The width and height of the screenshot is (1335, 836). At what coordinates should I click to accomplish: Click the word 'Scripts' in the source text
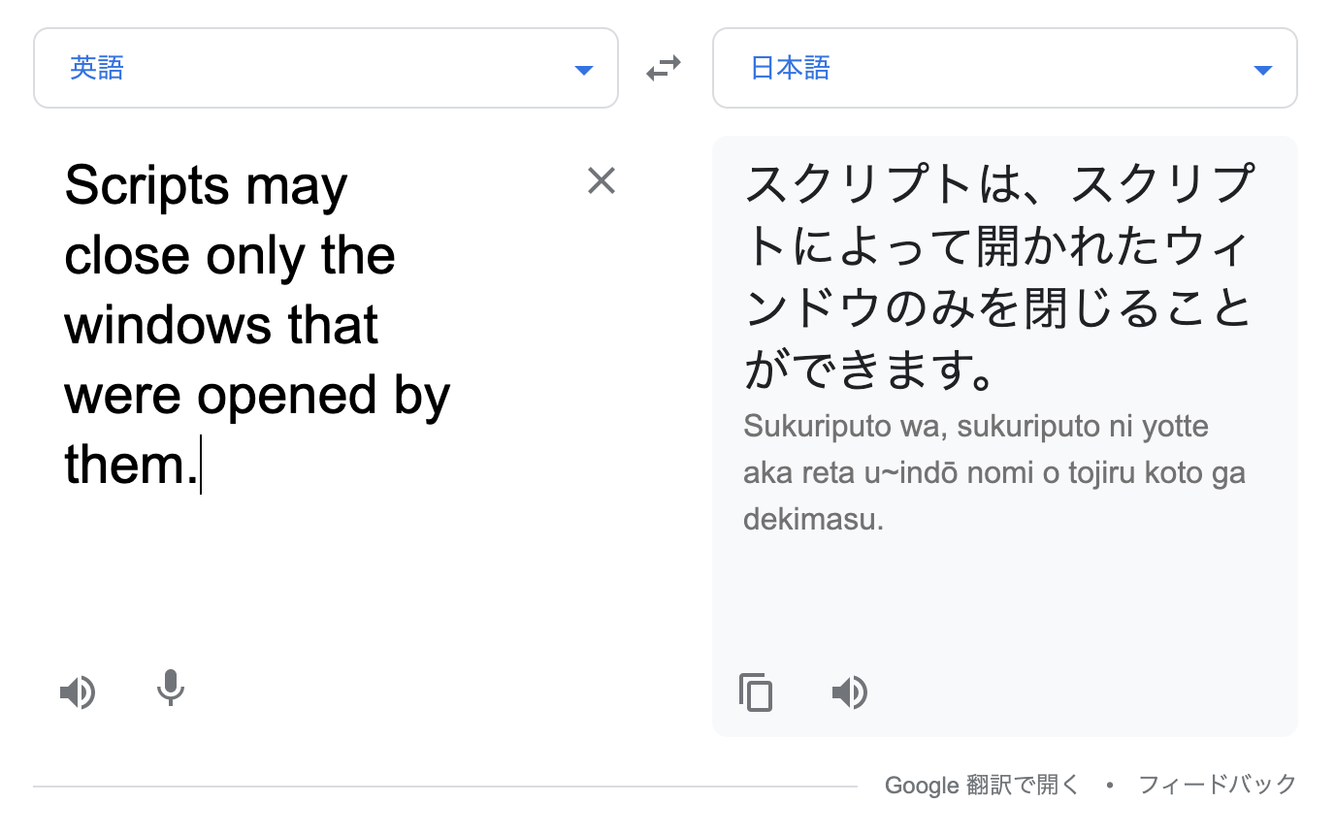[x=133, y=184]
